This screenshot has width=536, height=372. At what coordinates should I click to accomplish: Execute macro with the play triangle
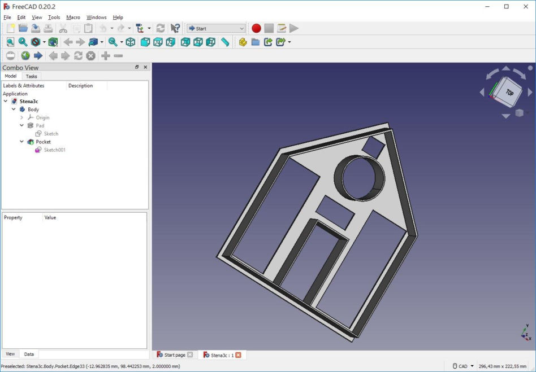click(294, 28)
